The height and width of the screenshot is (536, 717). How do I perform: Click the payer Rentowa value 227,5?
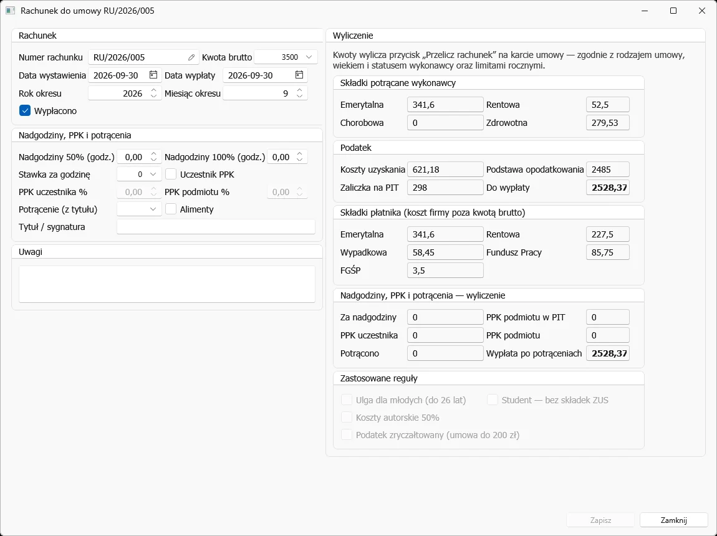click(x=608, y=234)
